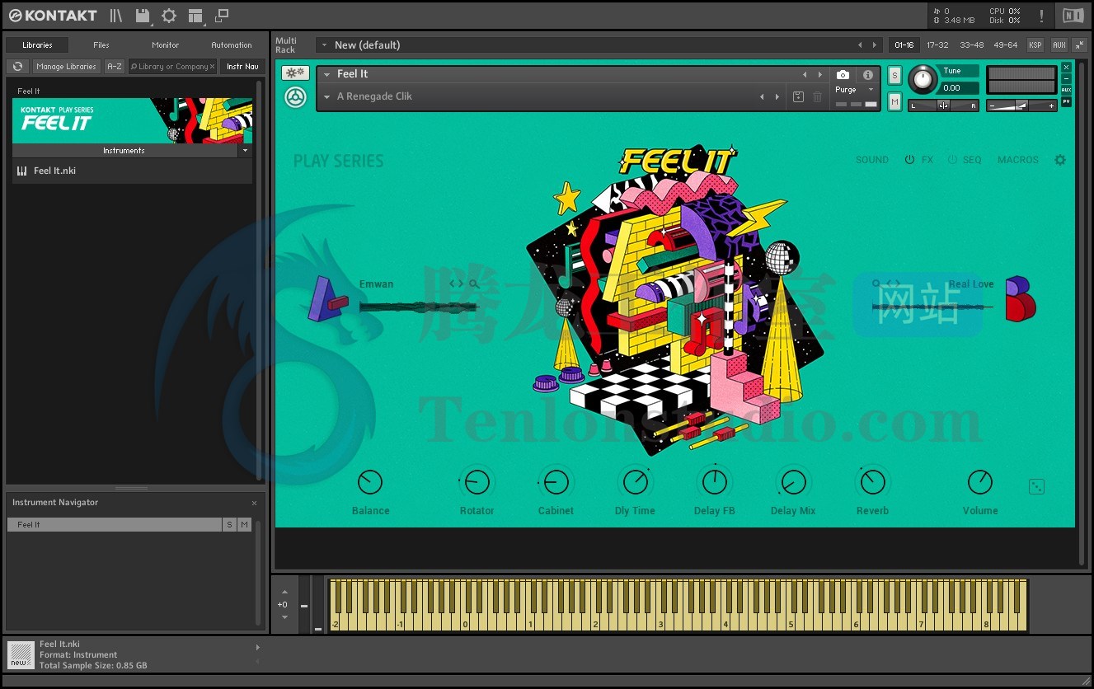Toggle A-Z library sorting

click(115, 67)
